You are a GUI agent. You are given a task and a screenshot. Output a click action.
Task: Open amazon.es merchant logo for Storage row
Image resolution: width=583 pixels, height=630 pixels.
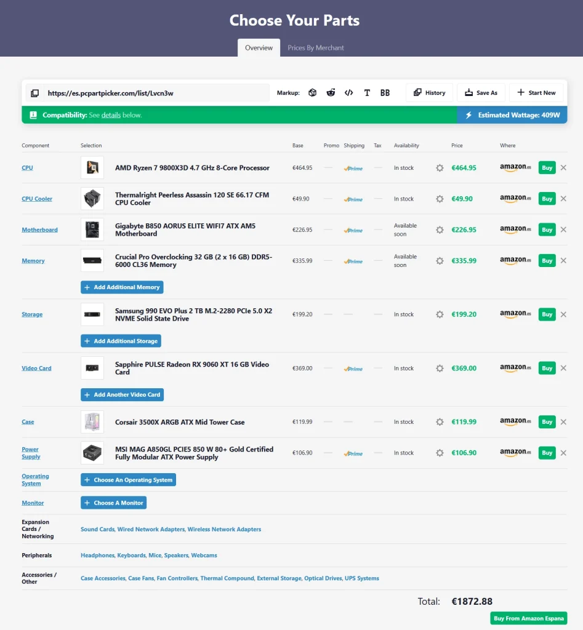[x=515, y=314]
